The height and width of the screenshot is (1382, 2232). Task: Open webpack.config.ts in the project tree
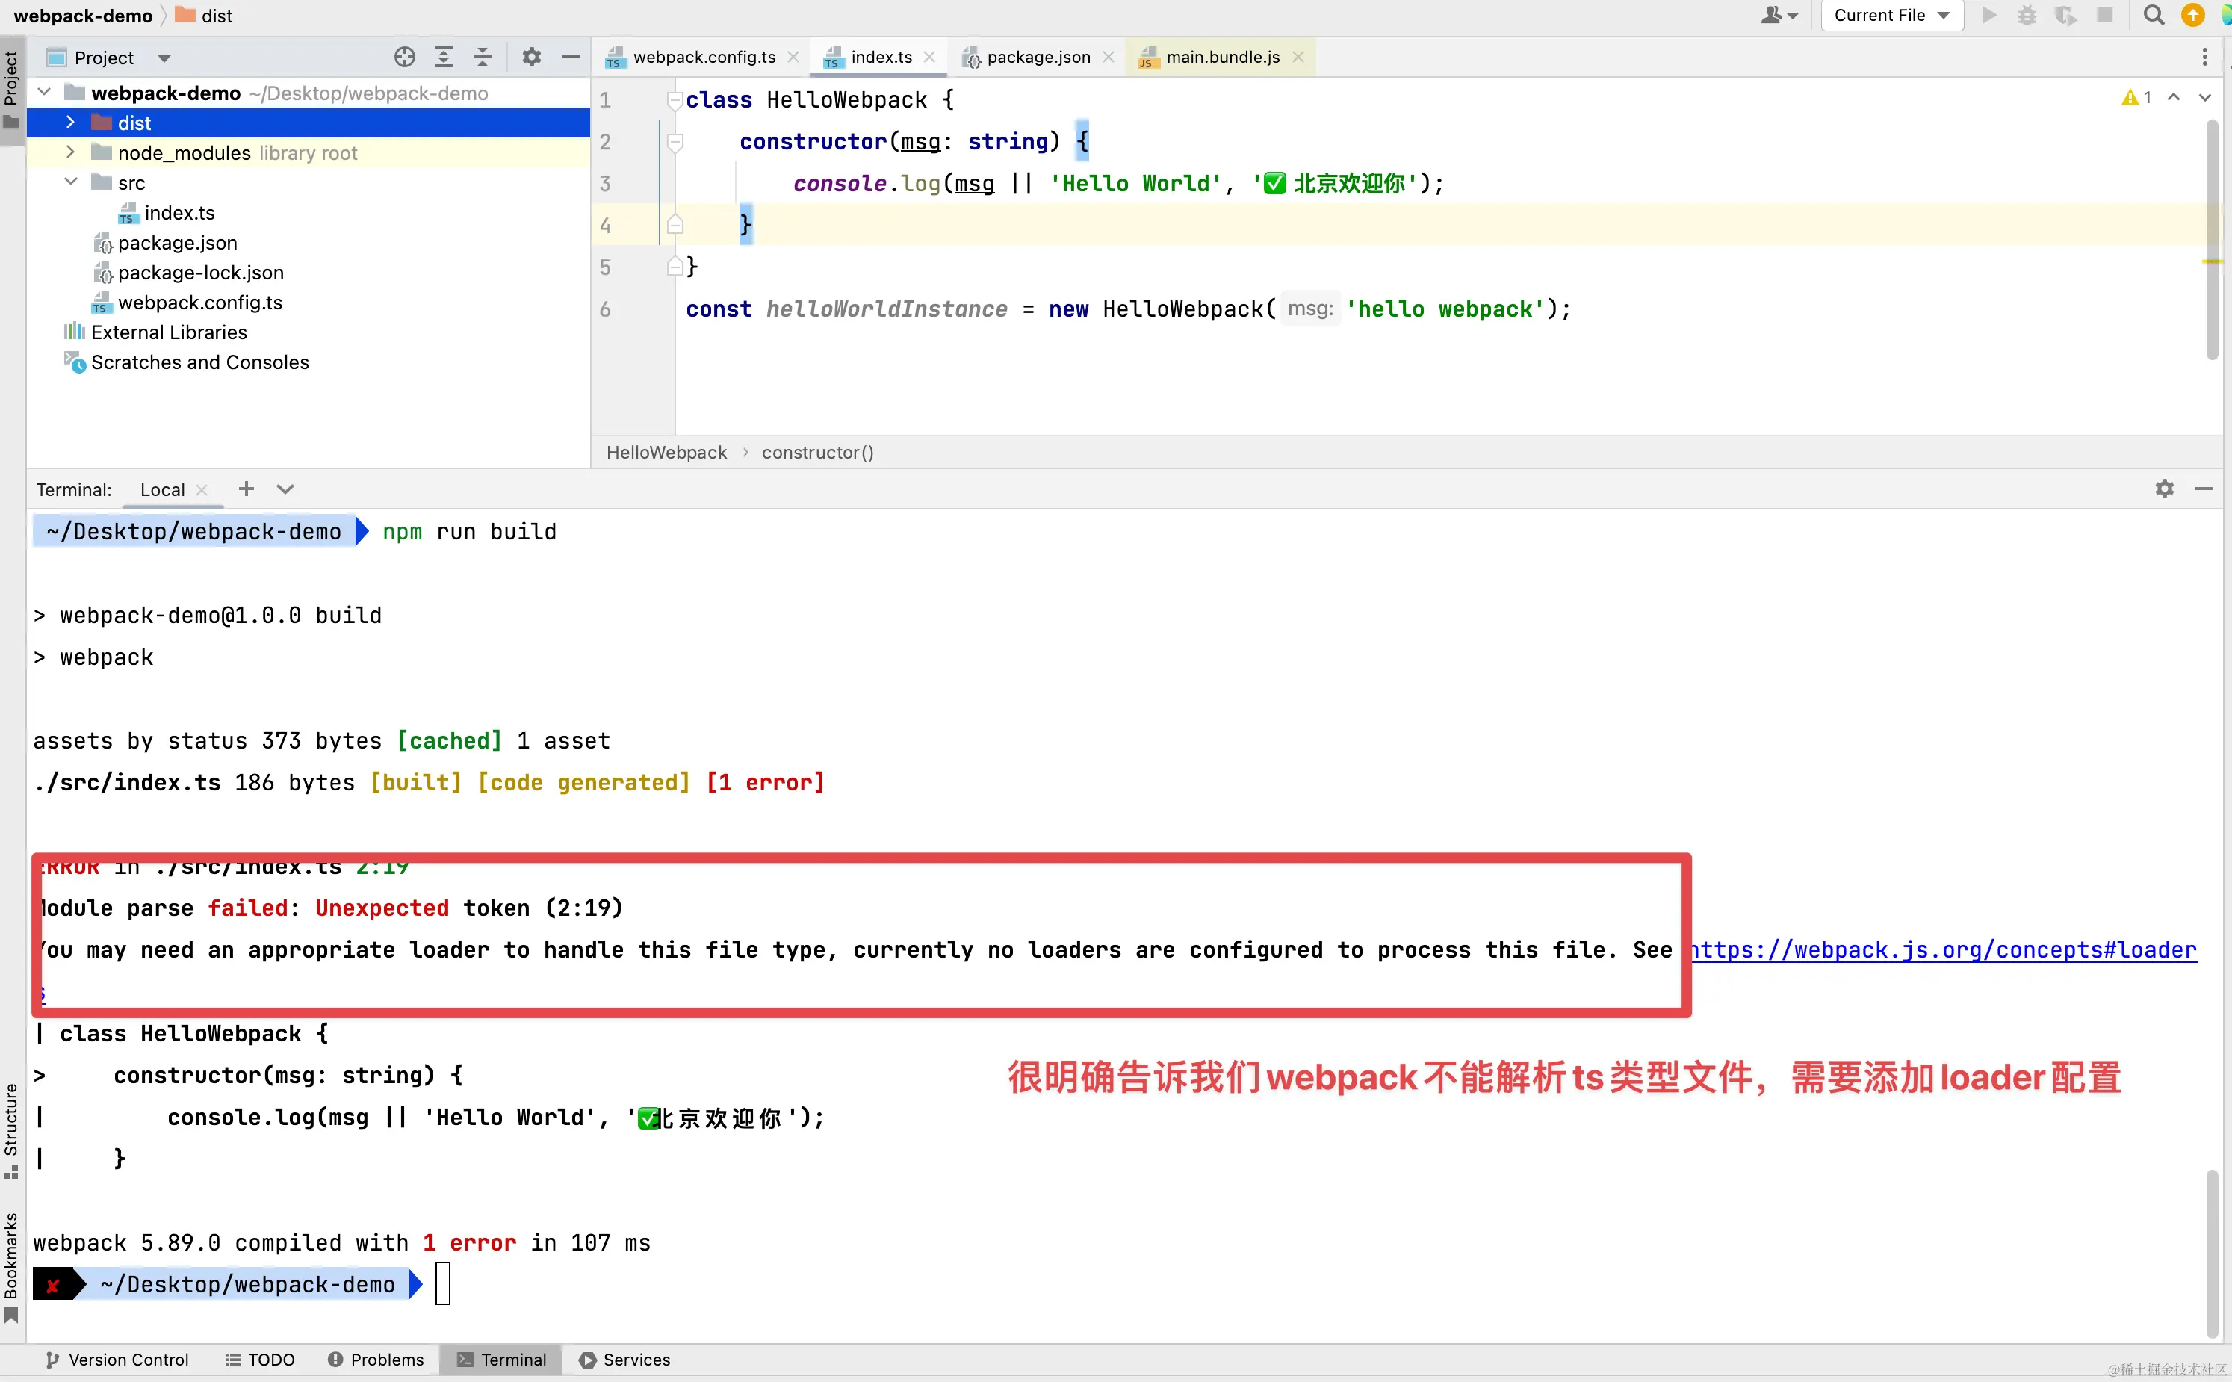[199, 303]
